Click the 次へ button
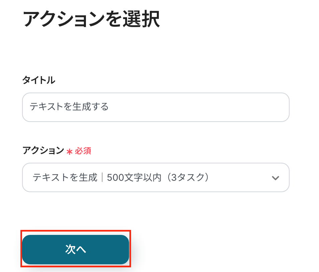The image size is (319, 272). coord(76,250)
